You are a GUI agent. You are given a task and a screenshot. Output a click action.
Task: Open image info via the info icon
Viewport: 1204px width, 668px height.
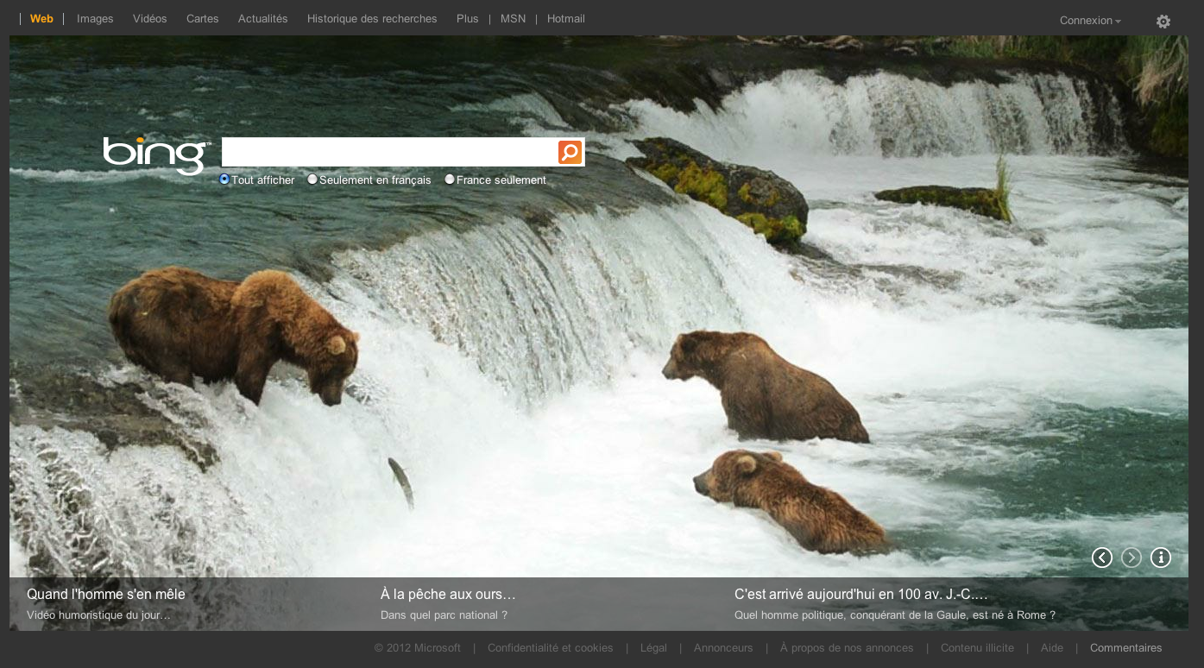(1161, 558)
